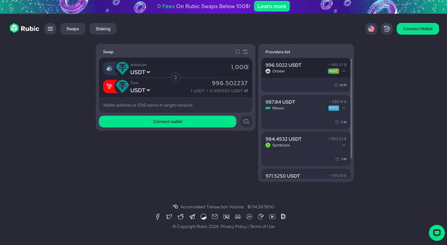Click the Rubic logo in the header
447x245 pixels.
tap(24, 28)
